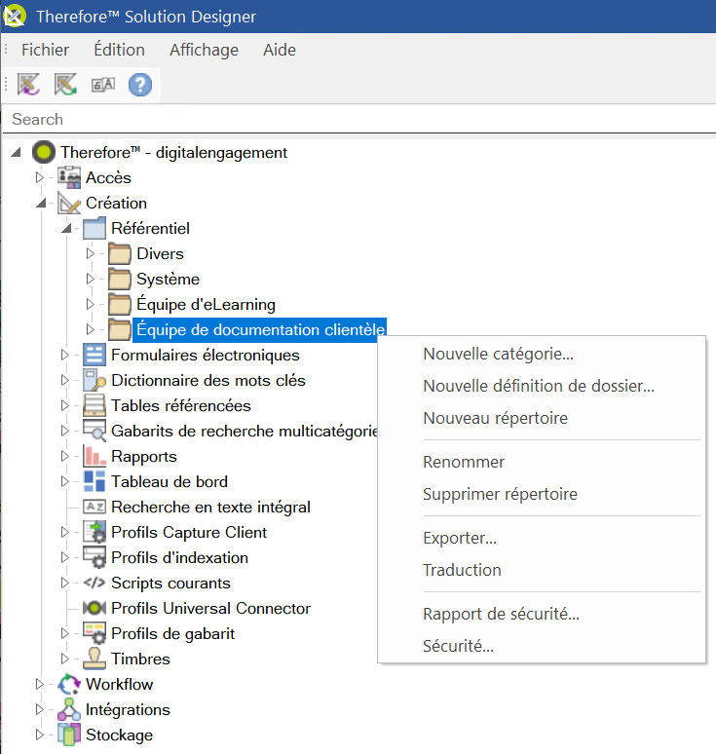Click the Scripts courants code icon
This screenshot has width=716, height=754.
click(x=94, y=583)
